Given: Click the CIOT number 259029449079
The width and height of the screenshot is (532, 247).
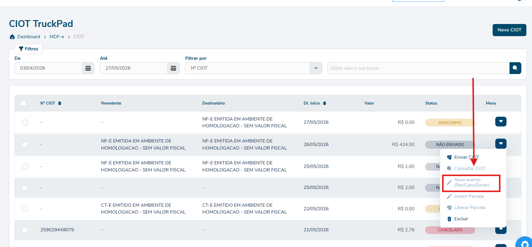Looking at the screenshot, I should [x=57, y=230].
